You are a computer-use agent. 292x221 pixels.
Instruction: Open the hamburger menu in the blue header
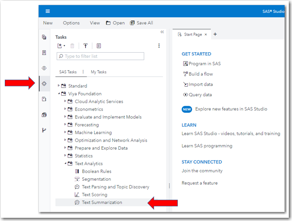(48, 11)
